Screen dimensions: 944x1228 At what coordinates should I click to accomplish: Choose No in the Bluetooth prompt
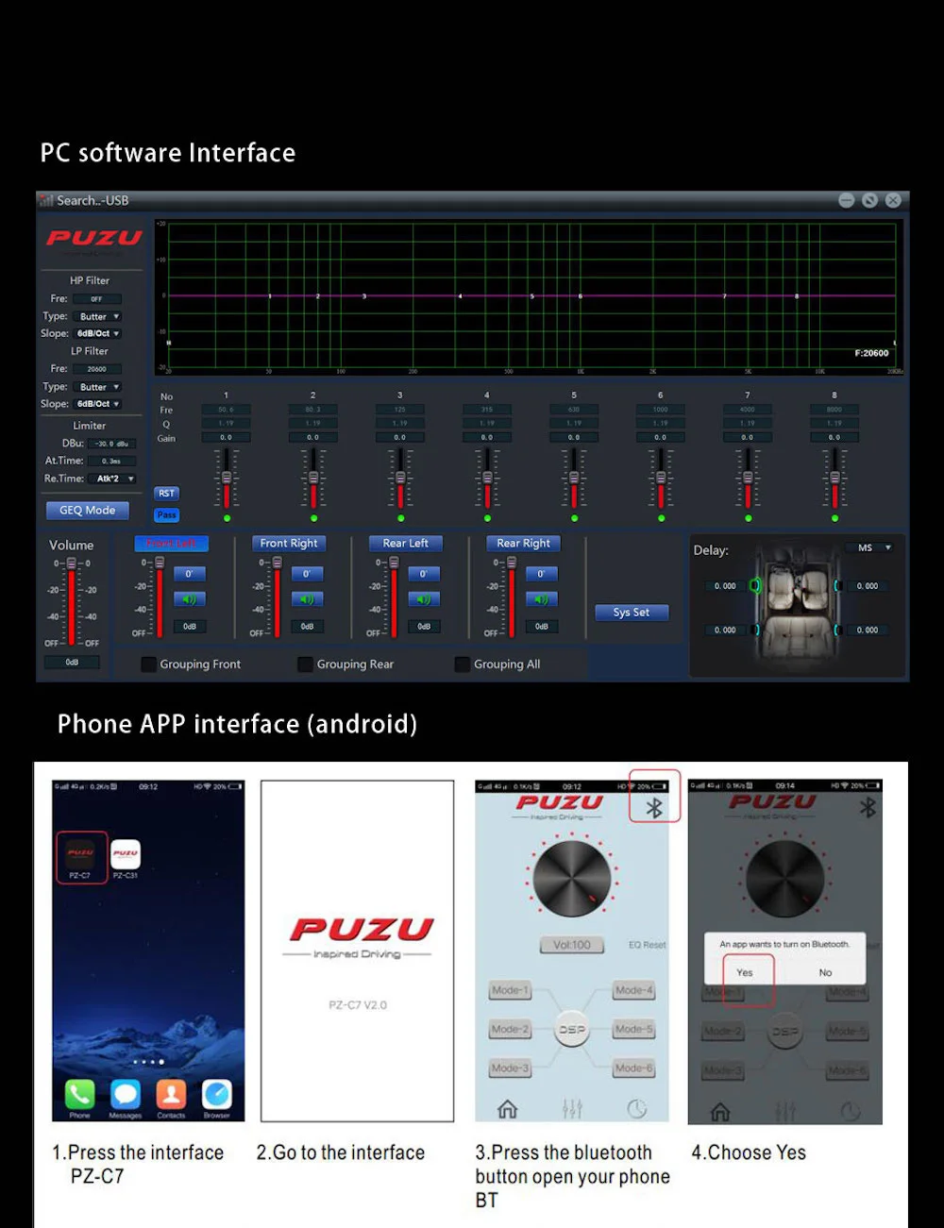tap(825, 972)
